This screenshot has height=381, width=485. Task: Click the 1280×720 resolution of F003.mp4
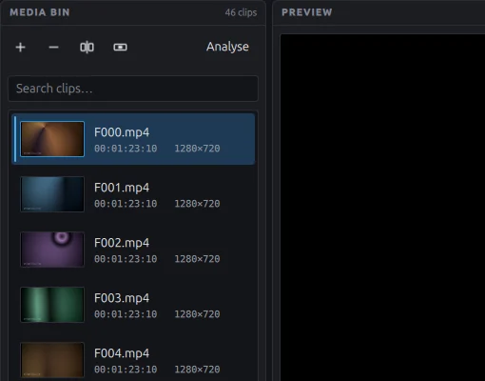click(197, 314)
